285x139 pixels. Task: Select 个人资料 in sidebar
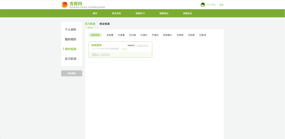tap(70, 30)
